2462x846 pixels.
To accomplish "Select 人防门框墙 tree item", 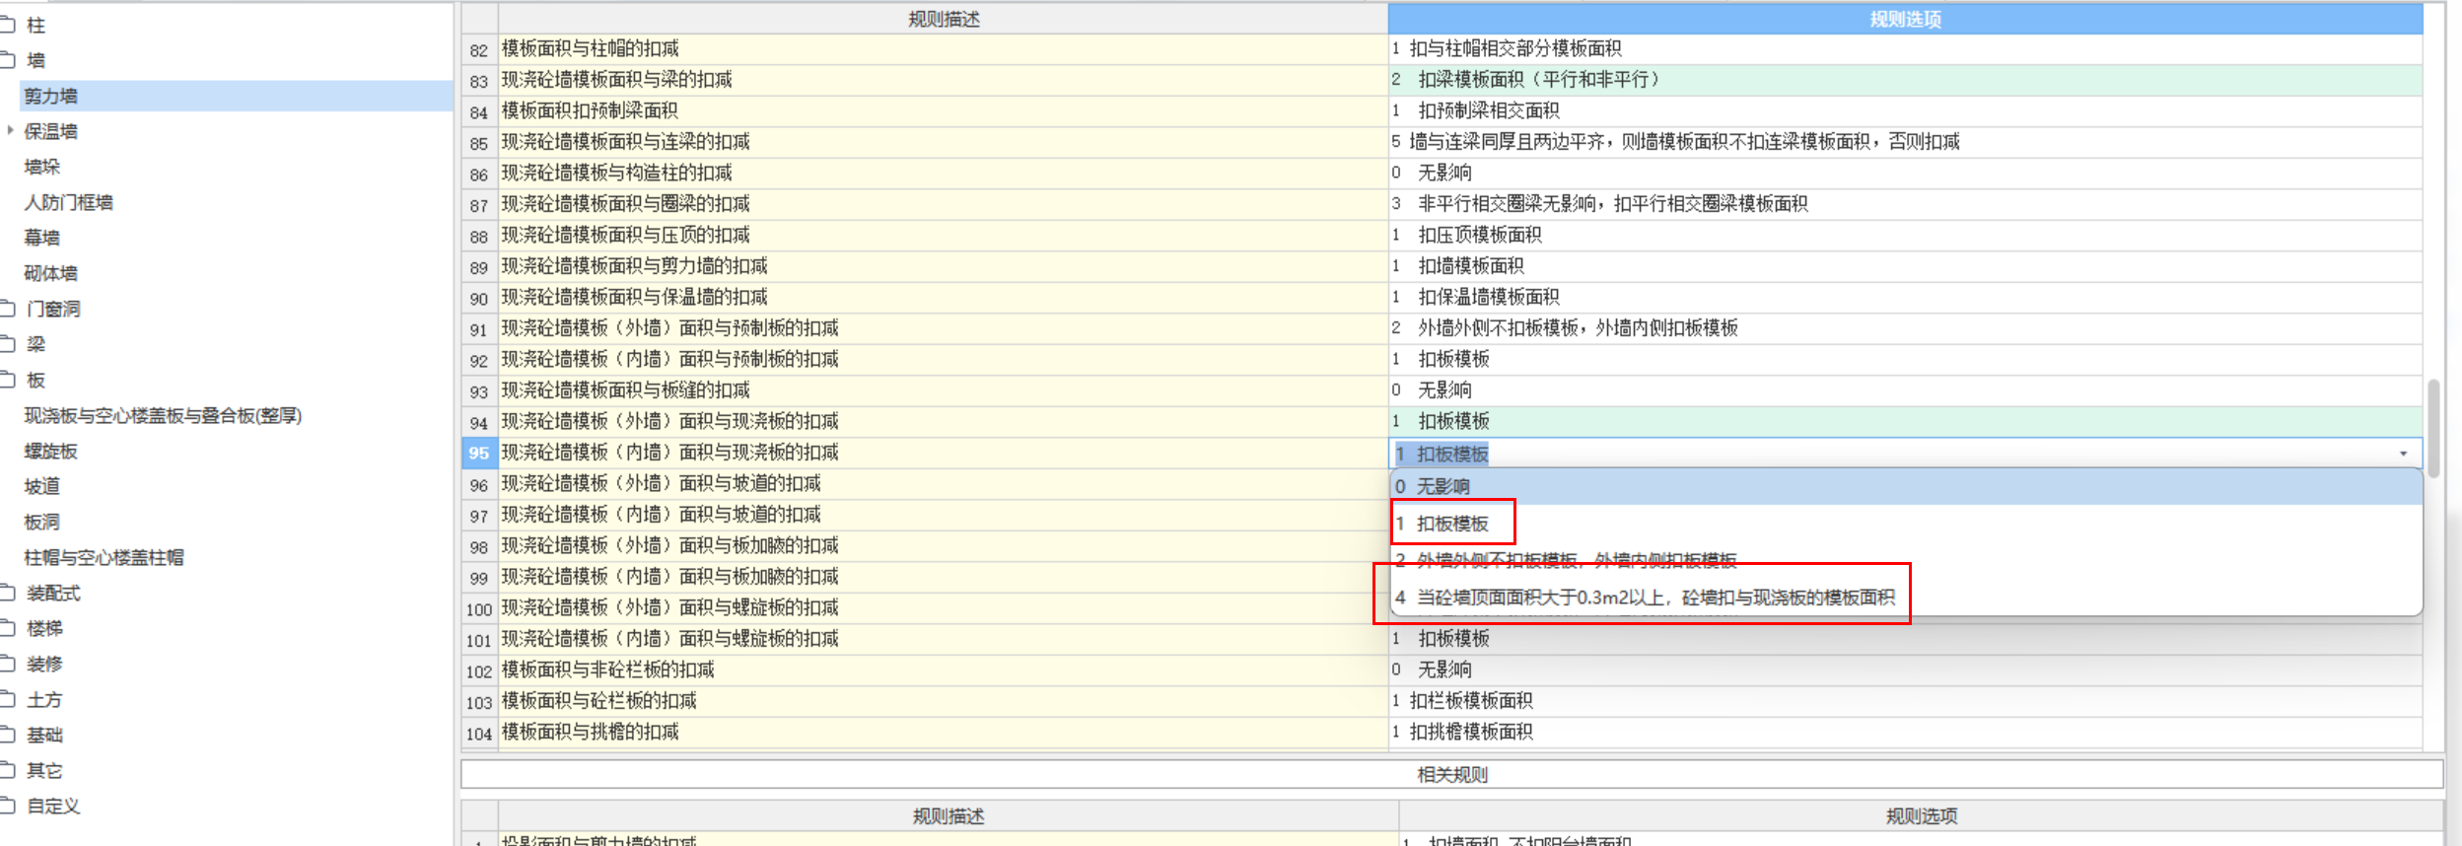I will 68,202.
